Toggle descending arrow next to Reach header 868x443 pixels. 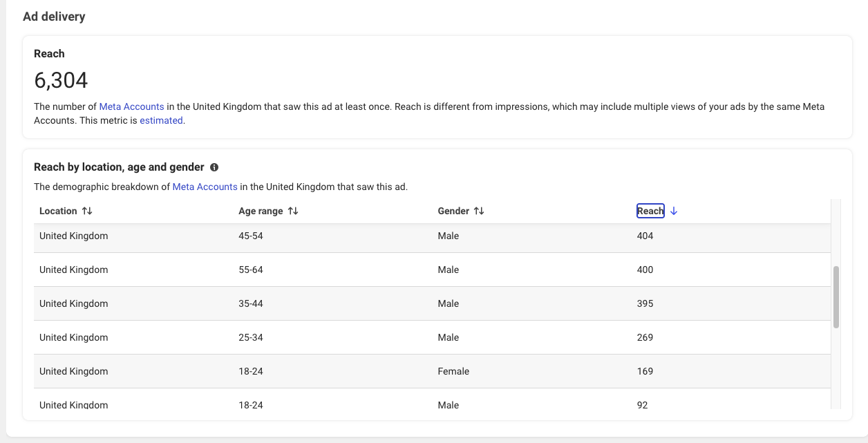click(674, 211)
